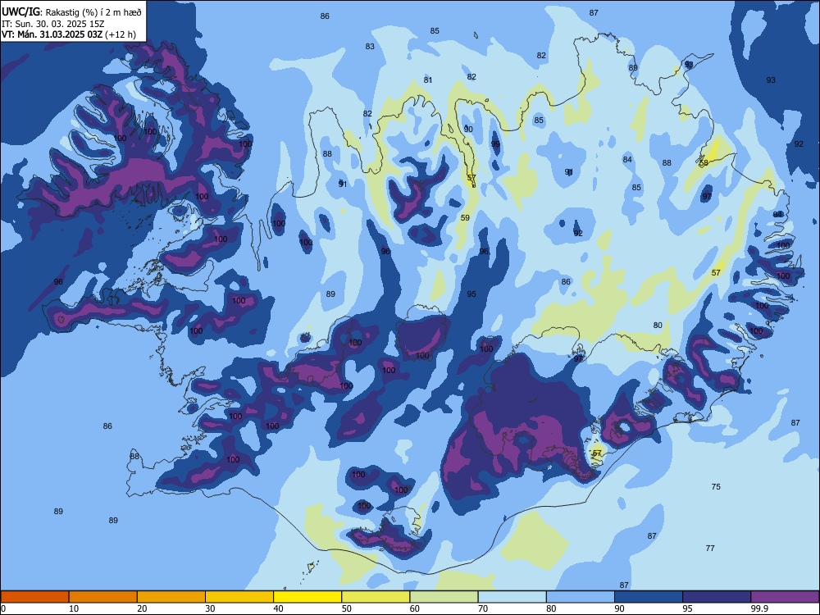Click the humidity value '58' in the yellow patch
This screenshot has width=820, height=615.
coord(704,162)
